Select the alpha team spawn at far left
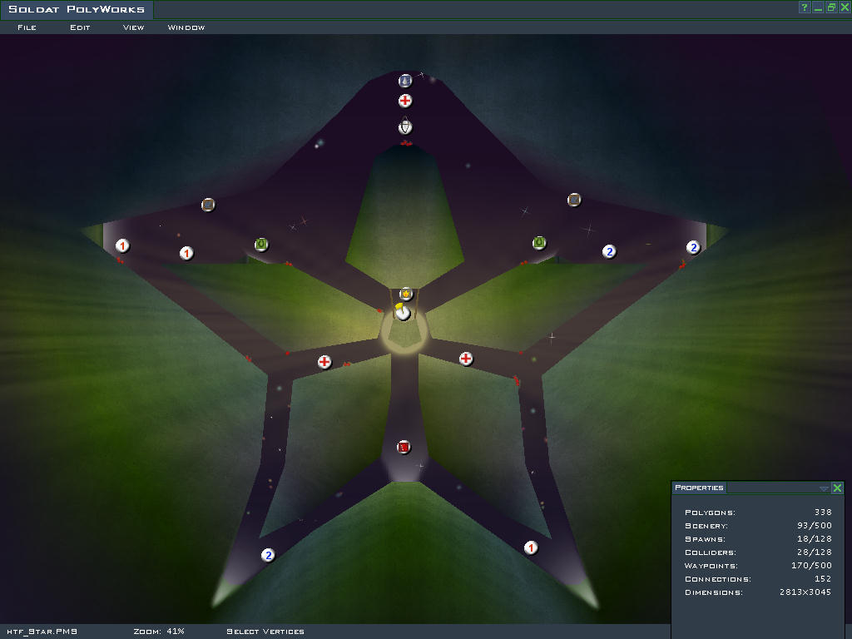 (122, 245)
